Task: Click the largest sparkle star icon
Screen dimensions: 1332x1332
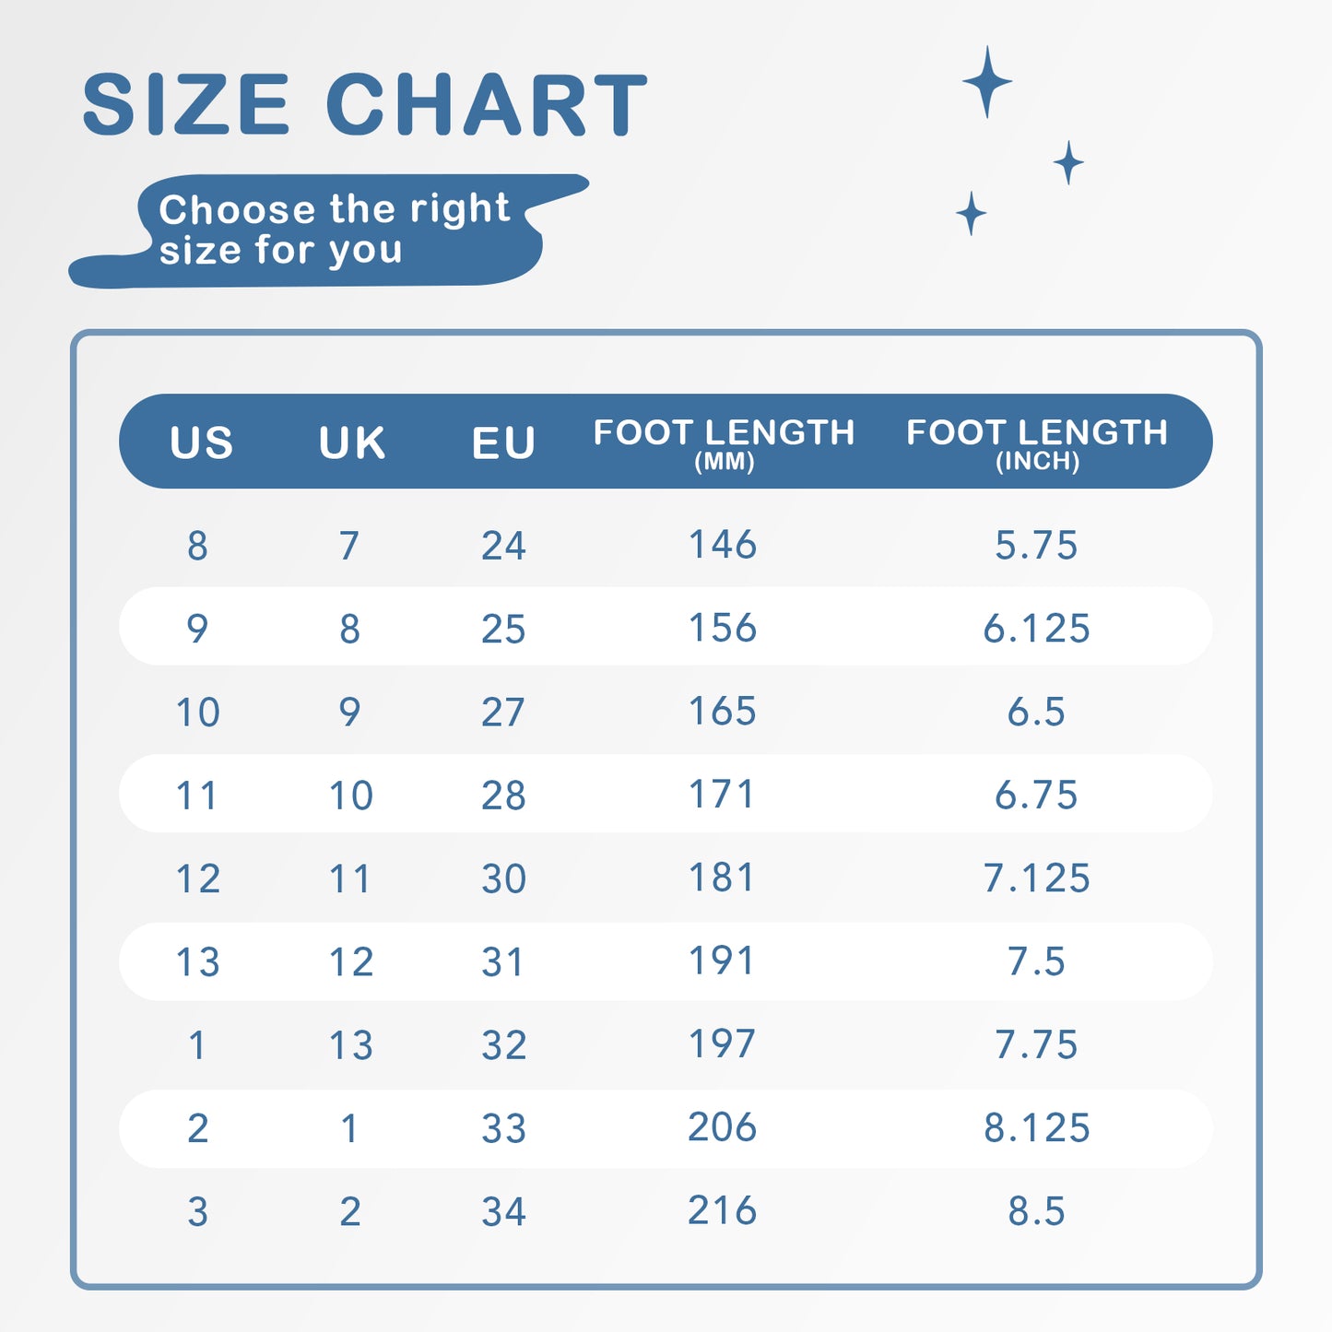Action: [987, 82]
